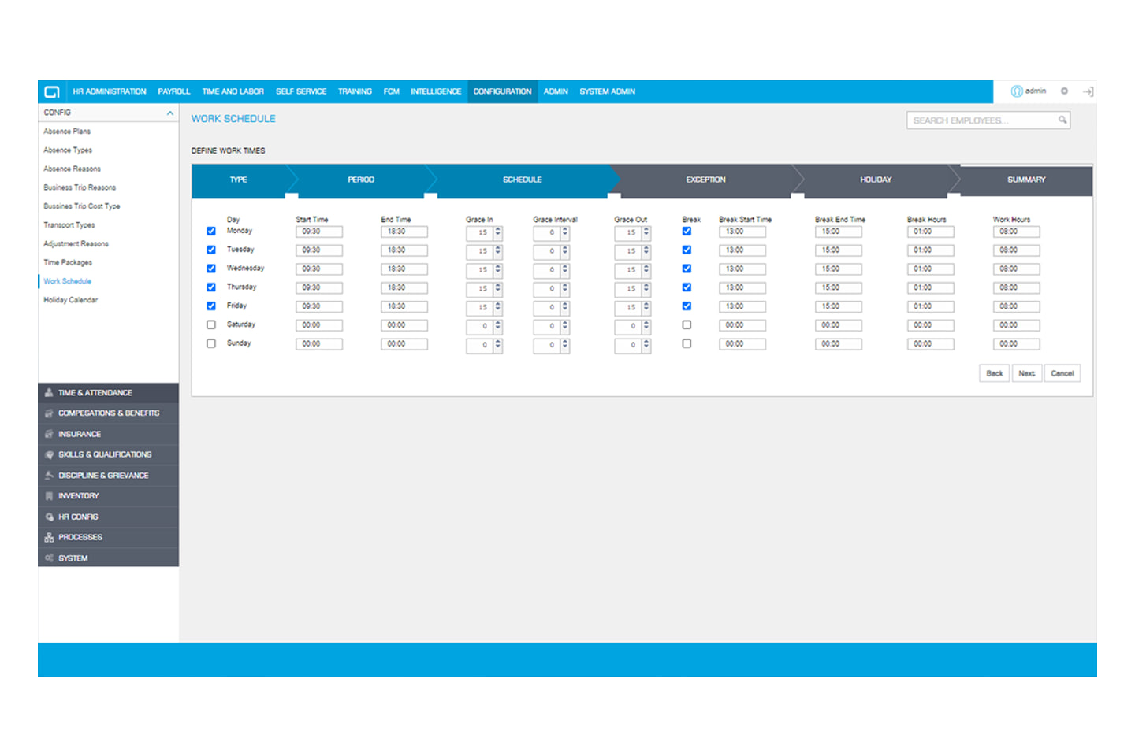Toggle the Break checkbox for Tuesday
This screenshot has width=1135, height=756.
tap(687, 250)
